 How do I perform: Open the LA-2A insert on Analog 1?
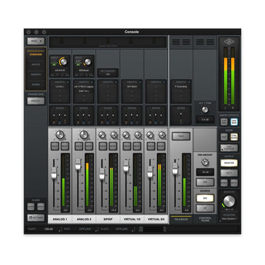pyautogui.click(x=60, y=87)
